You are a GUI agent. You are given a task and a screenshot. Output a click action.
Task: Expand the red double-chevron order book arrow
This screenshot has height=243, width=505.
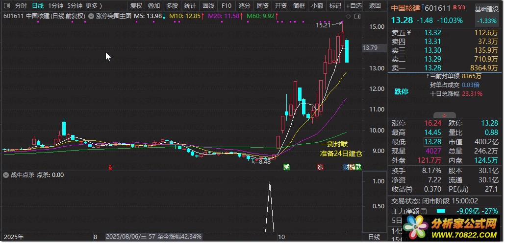tap(445, 115)
